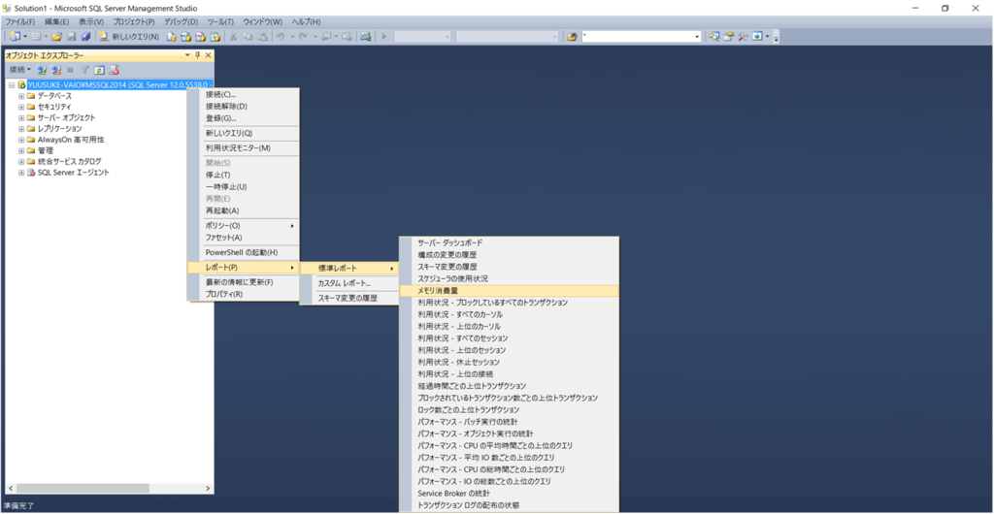Viewport: 994px width, 514px height.
Task: Click the Paste toolbar icon
Action: pyautogui.click(x=262, y=37)
